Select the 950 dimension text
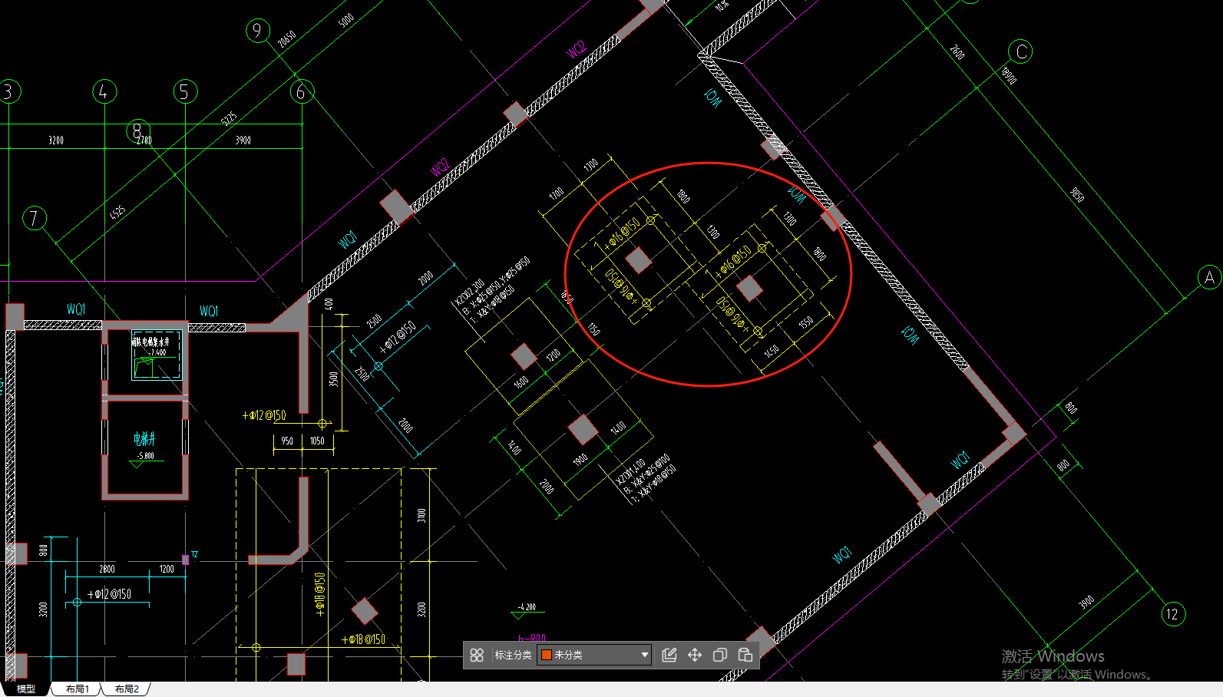This screenshot has height=697, width=1223. [x=287, y=441]
